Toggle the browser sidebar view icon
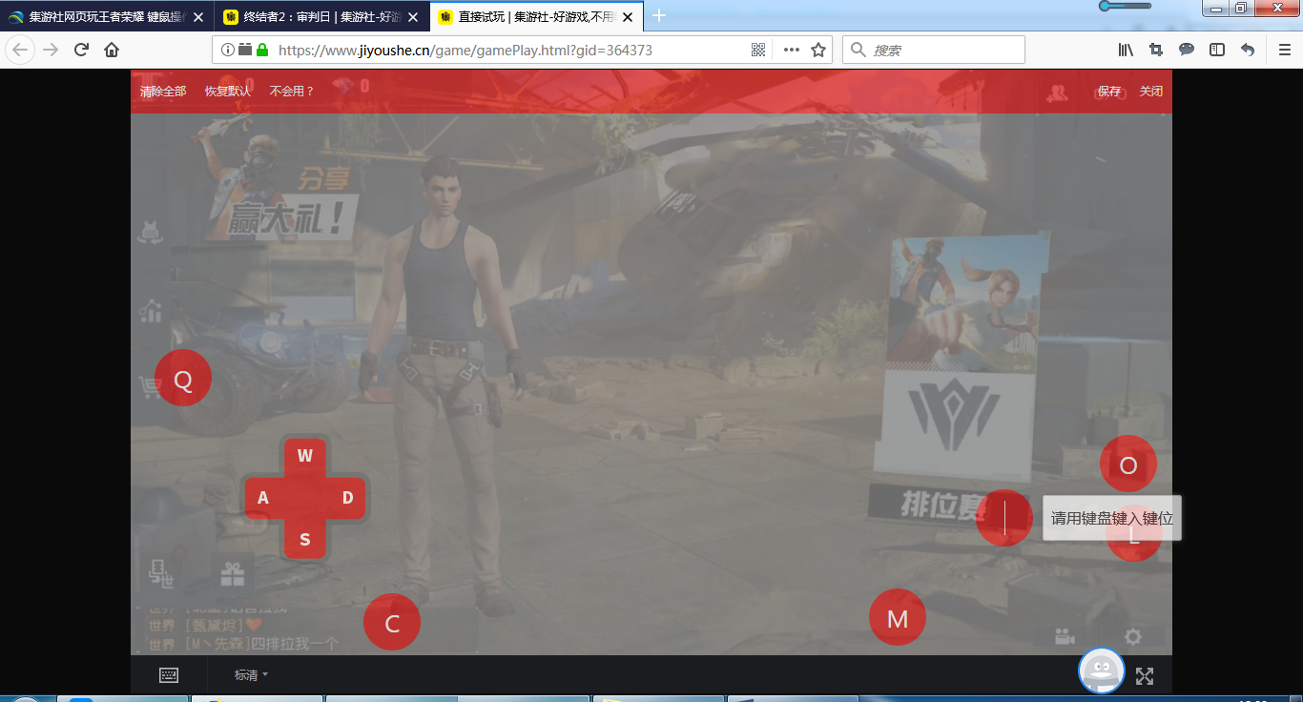 coord(1217,51)
